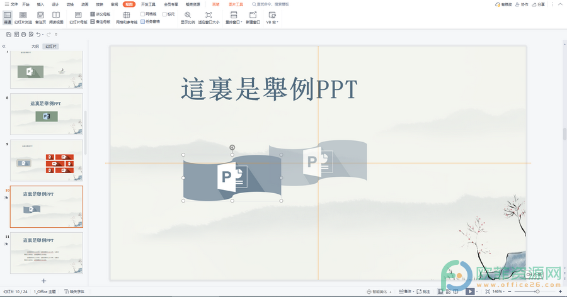Switch to the 设计 design tab

(x=55, y=4)
